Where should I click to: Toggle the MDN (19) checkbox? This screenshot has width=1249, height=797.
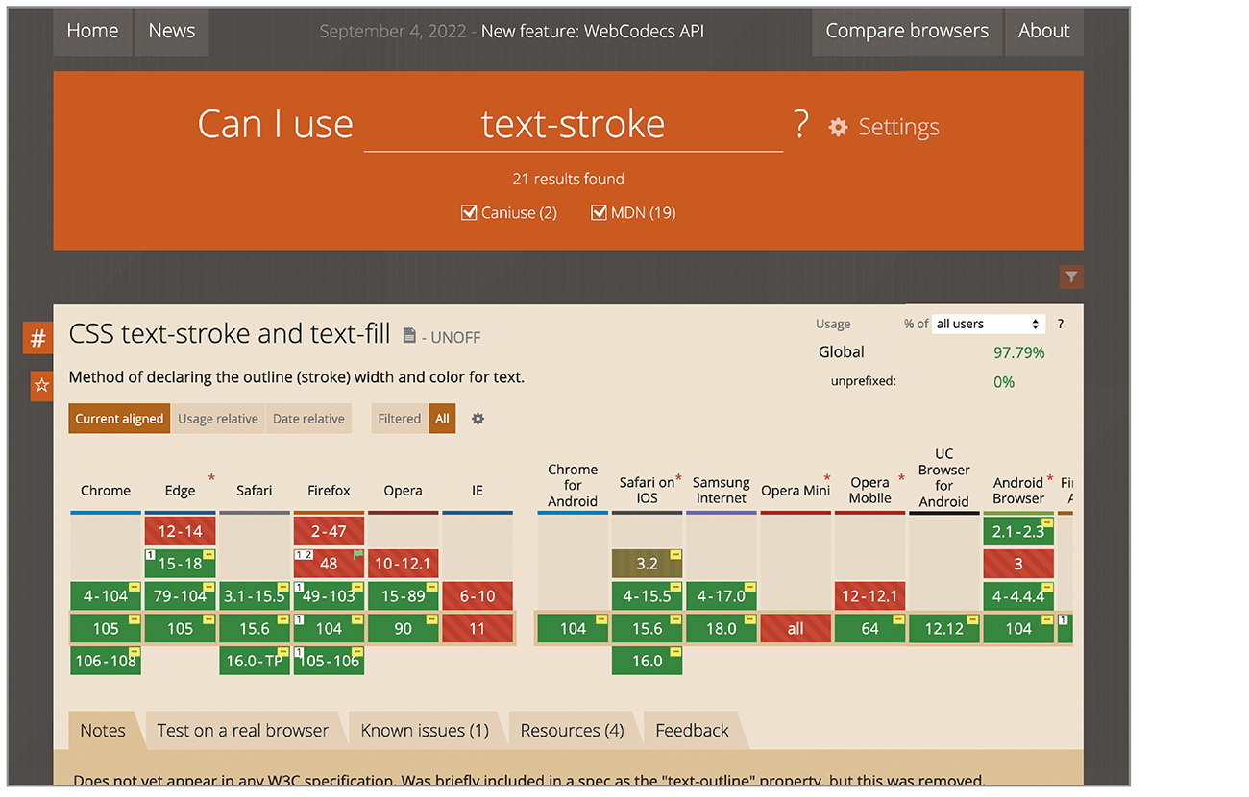click(x=599, y=212)
